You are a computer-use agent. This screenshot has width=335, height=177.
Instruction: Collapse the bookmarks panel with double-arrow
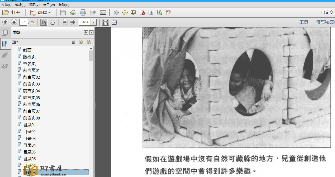click(x=86, y=32)
